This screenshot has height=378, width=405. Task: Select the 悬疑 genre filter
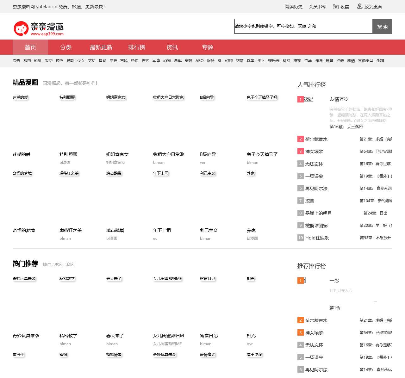tap(103, 61)
